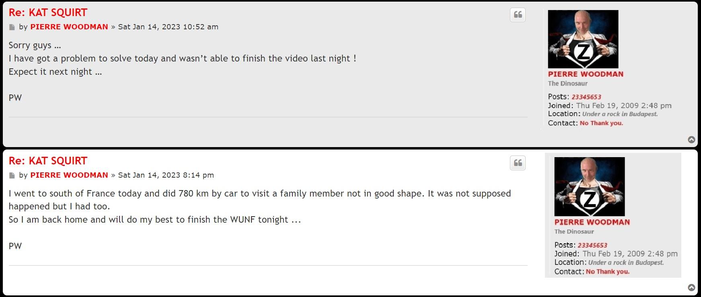View post count 23345653 in first profile
Image resolution: width=701 pixels, height=297 pixels.
(586, 97)
